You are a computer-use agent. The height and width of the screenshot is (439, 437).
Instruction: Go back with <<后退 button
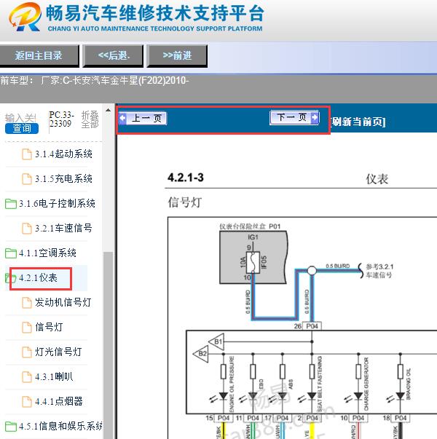pyautogui.click(x=114, y=55)
